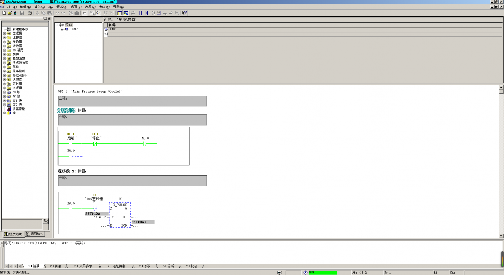Screen dimensions: 504x275
Task: Click the S_PULSE timer box label
Action: 120,205
